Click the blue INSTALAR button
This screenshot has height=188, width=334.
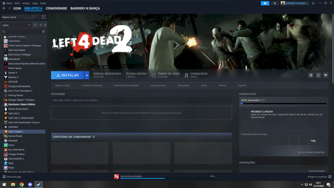67,75
